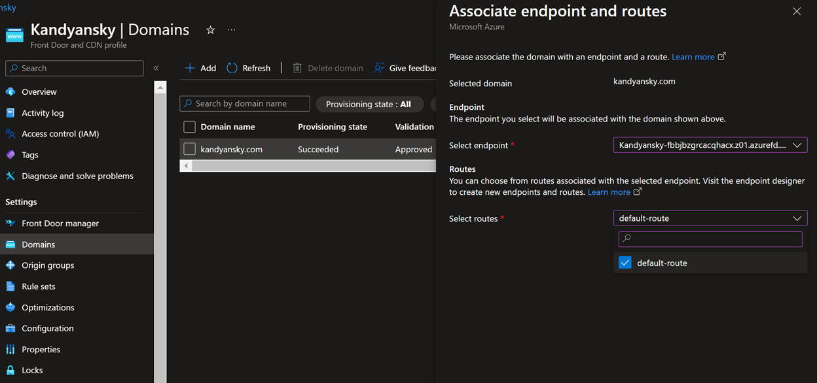This screenshot has height=383, width=817.
Task: Open the Select endpoint dropdown
Action: [710, 145]
